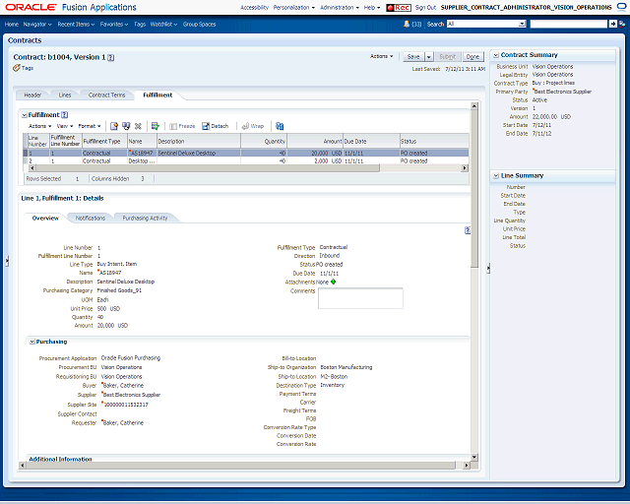Click the duplicate fulfillment line icon
Image resolution: width=630 pixels, height=504 pixels.
[126, 126]
